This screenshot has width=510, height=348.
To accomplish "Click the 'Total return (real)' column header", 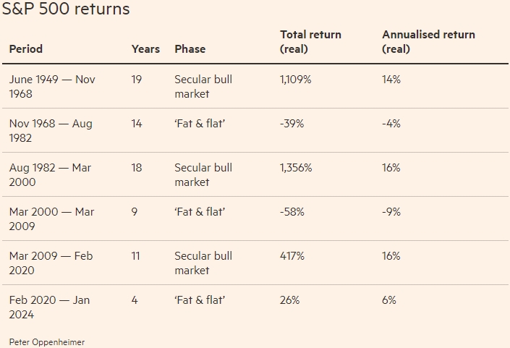I will (310, 42).
